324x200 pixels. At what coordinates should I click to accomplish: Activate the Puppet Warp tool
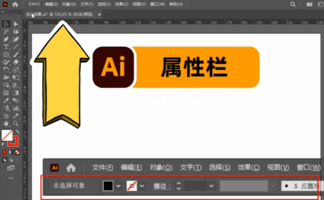[x=6, y=78]
